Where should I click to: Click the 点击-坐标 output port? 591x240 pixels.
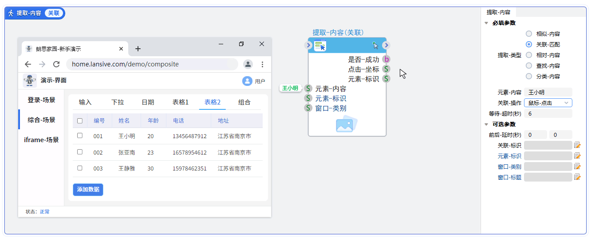pos(386,69)
